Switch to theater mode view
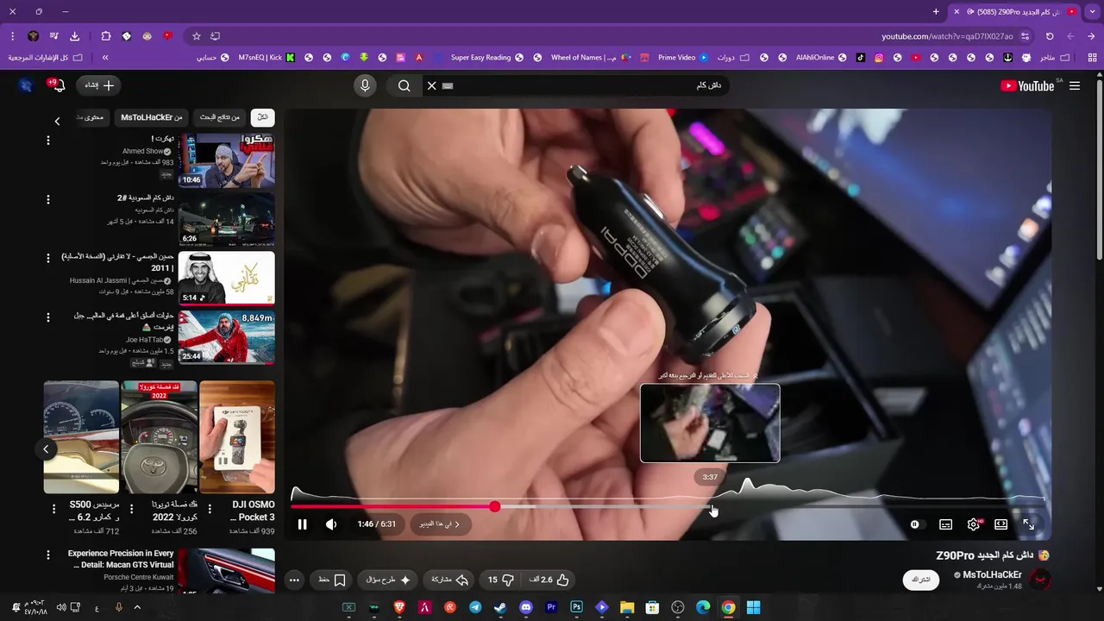Screen dimensions: 1104x621 (1001, 524)
